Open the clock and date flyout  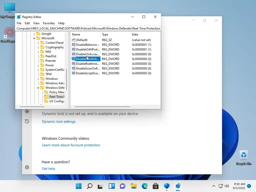pos(239,186)
